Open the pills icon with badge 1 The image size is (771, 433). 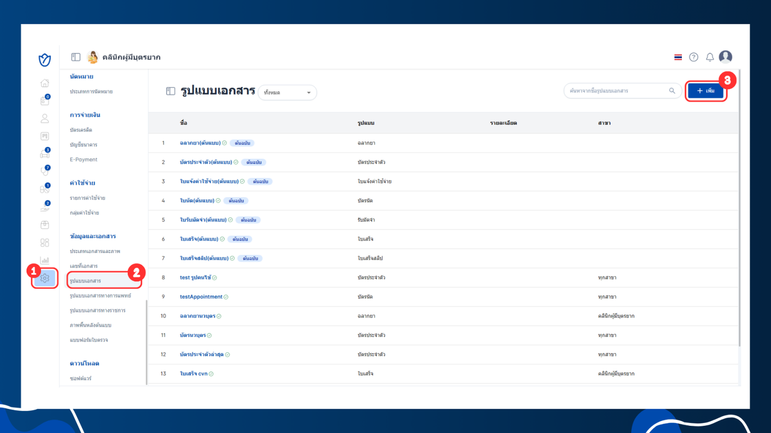45,189
